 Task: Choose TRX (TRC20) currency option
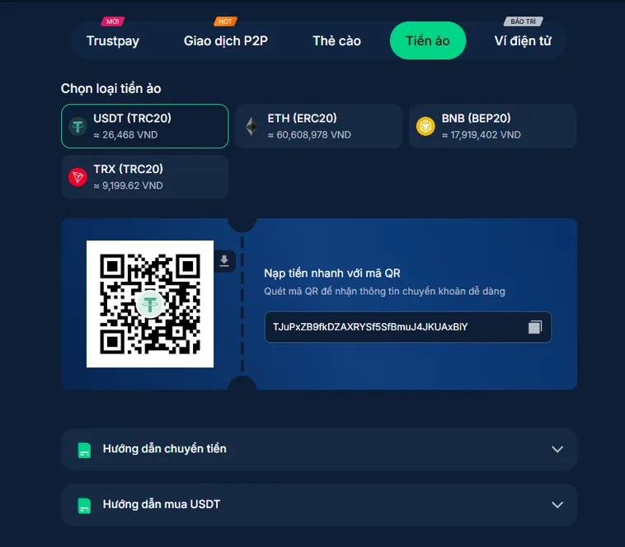point(144,177)
